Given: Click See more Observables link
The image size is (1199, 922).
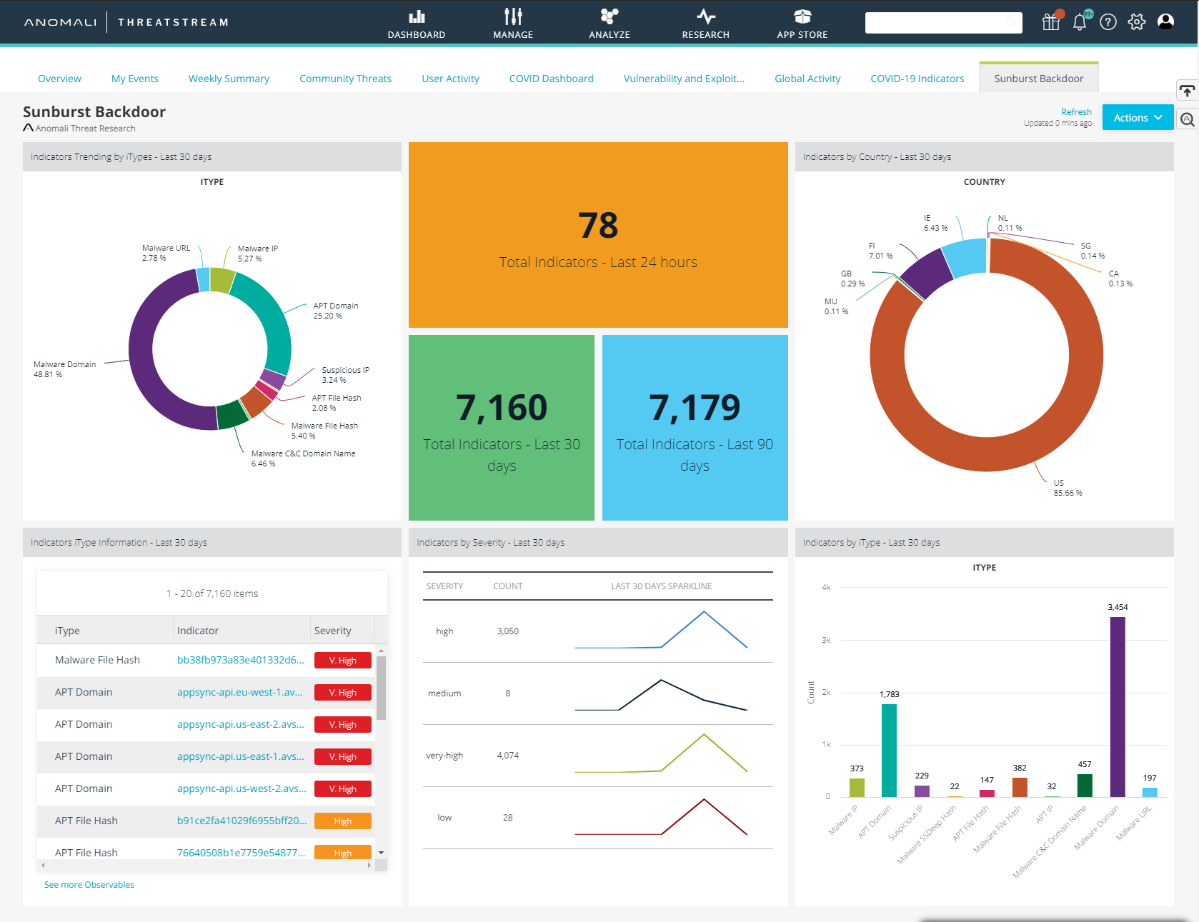Looking at the screenshot, I should pyautogui.click(x=89, y=885).
